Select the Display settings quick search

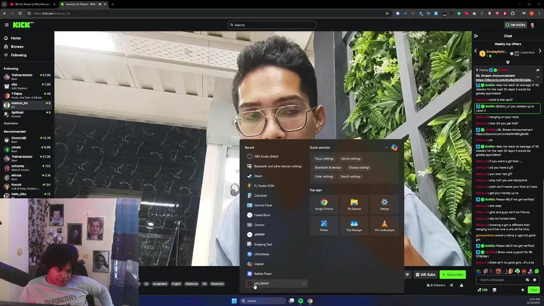tap(359, 167)
